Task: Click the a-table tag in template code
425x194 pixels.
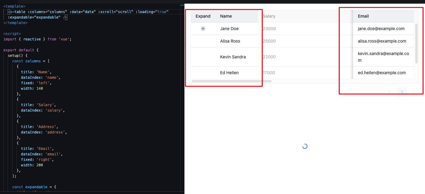Action: pyautogui.click(x=17, y=12)
